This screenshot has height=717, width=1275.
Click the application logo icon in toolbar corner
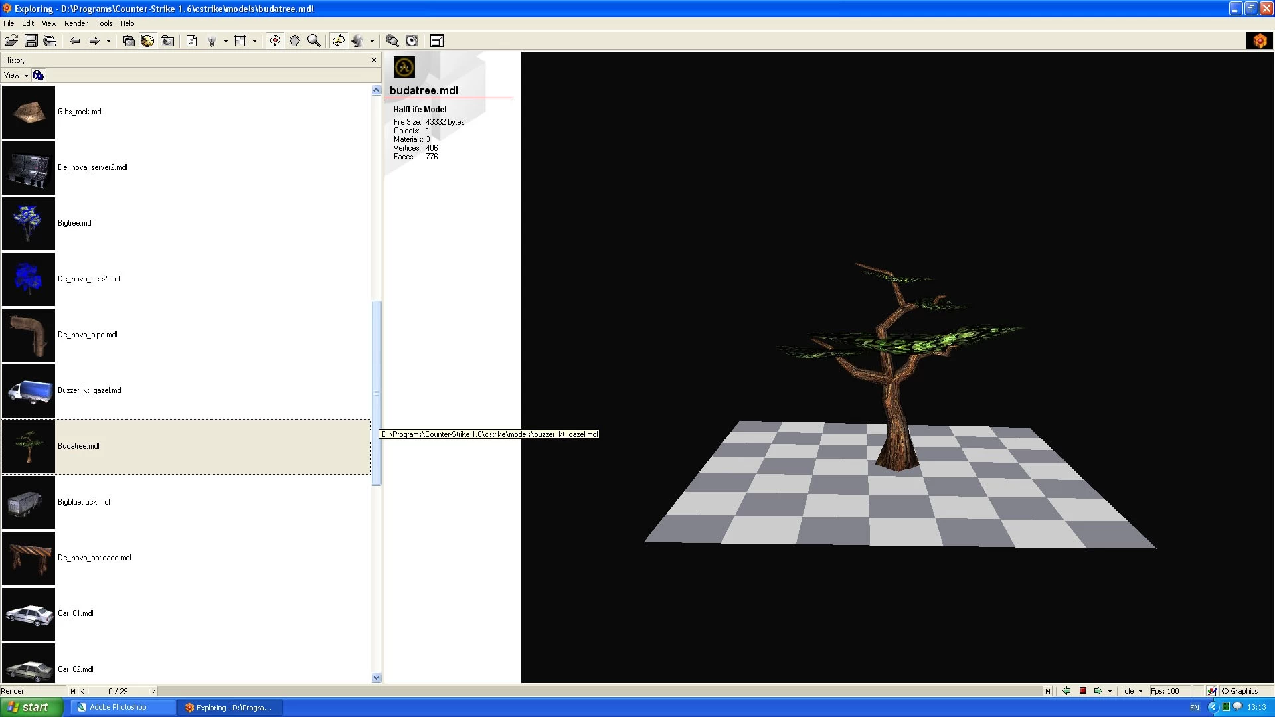click(x=1260, y=41)
